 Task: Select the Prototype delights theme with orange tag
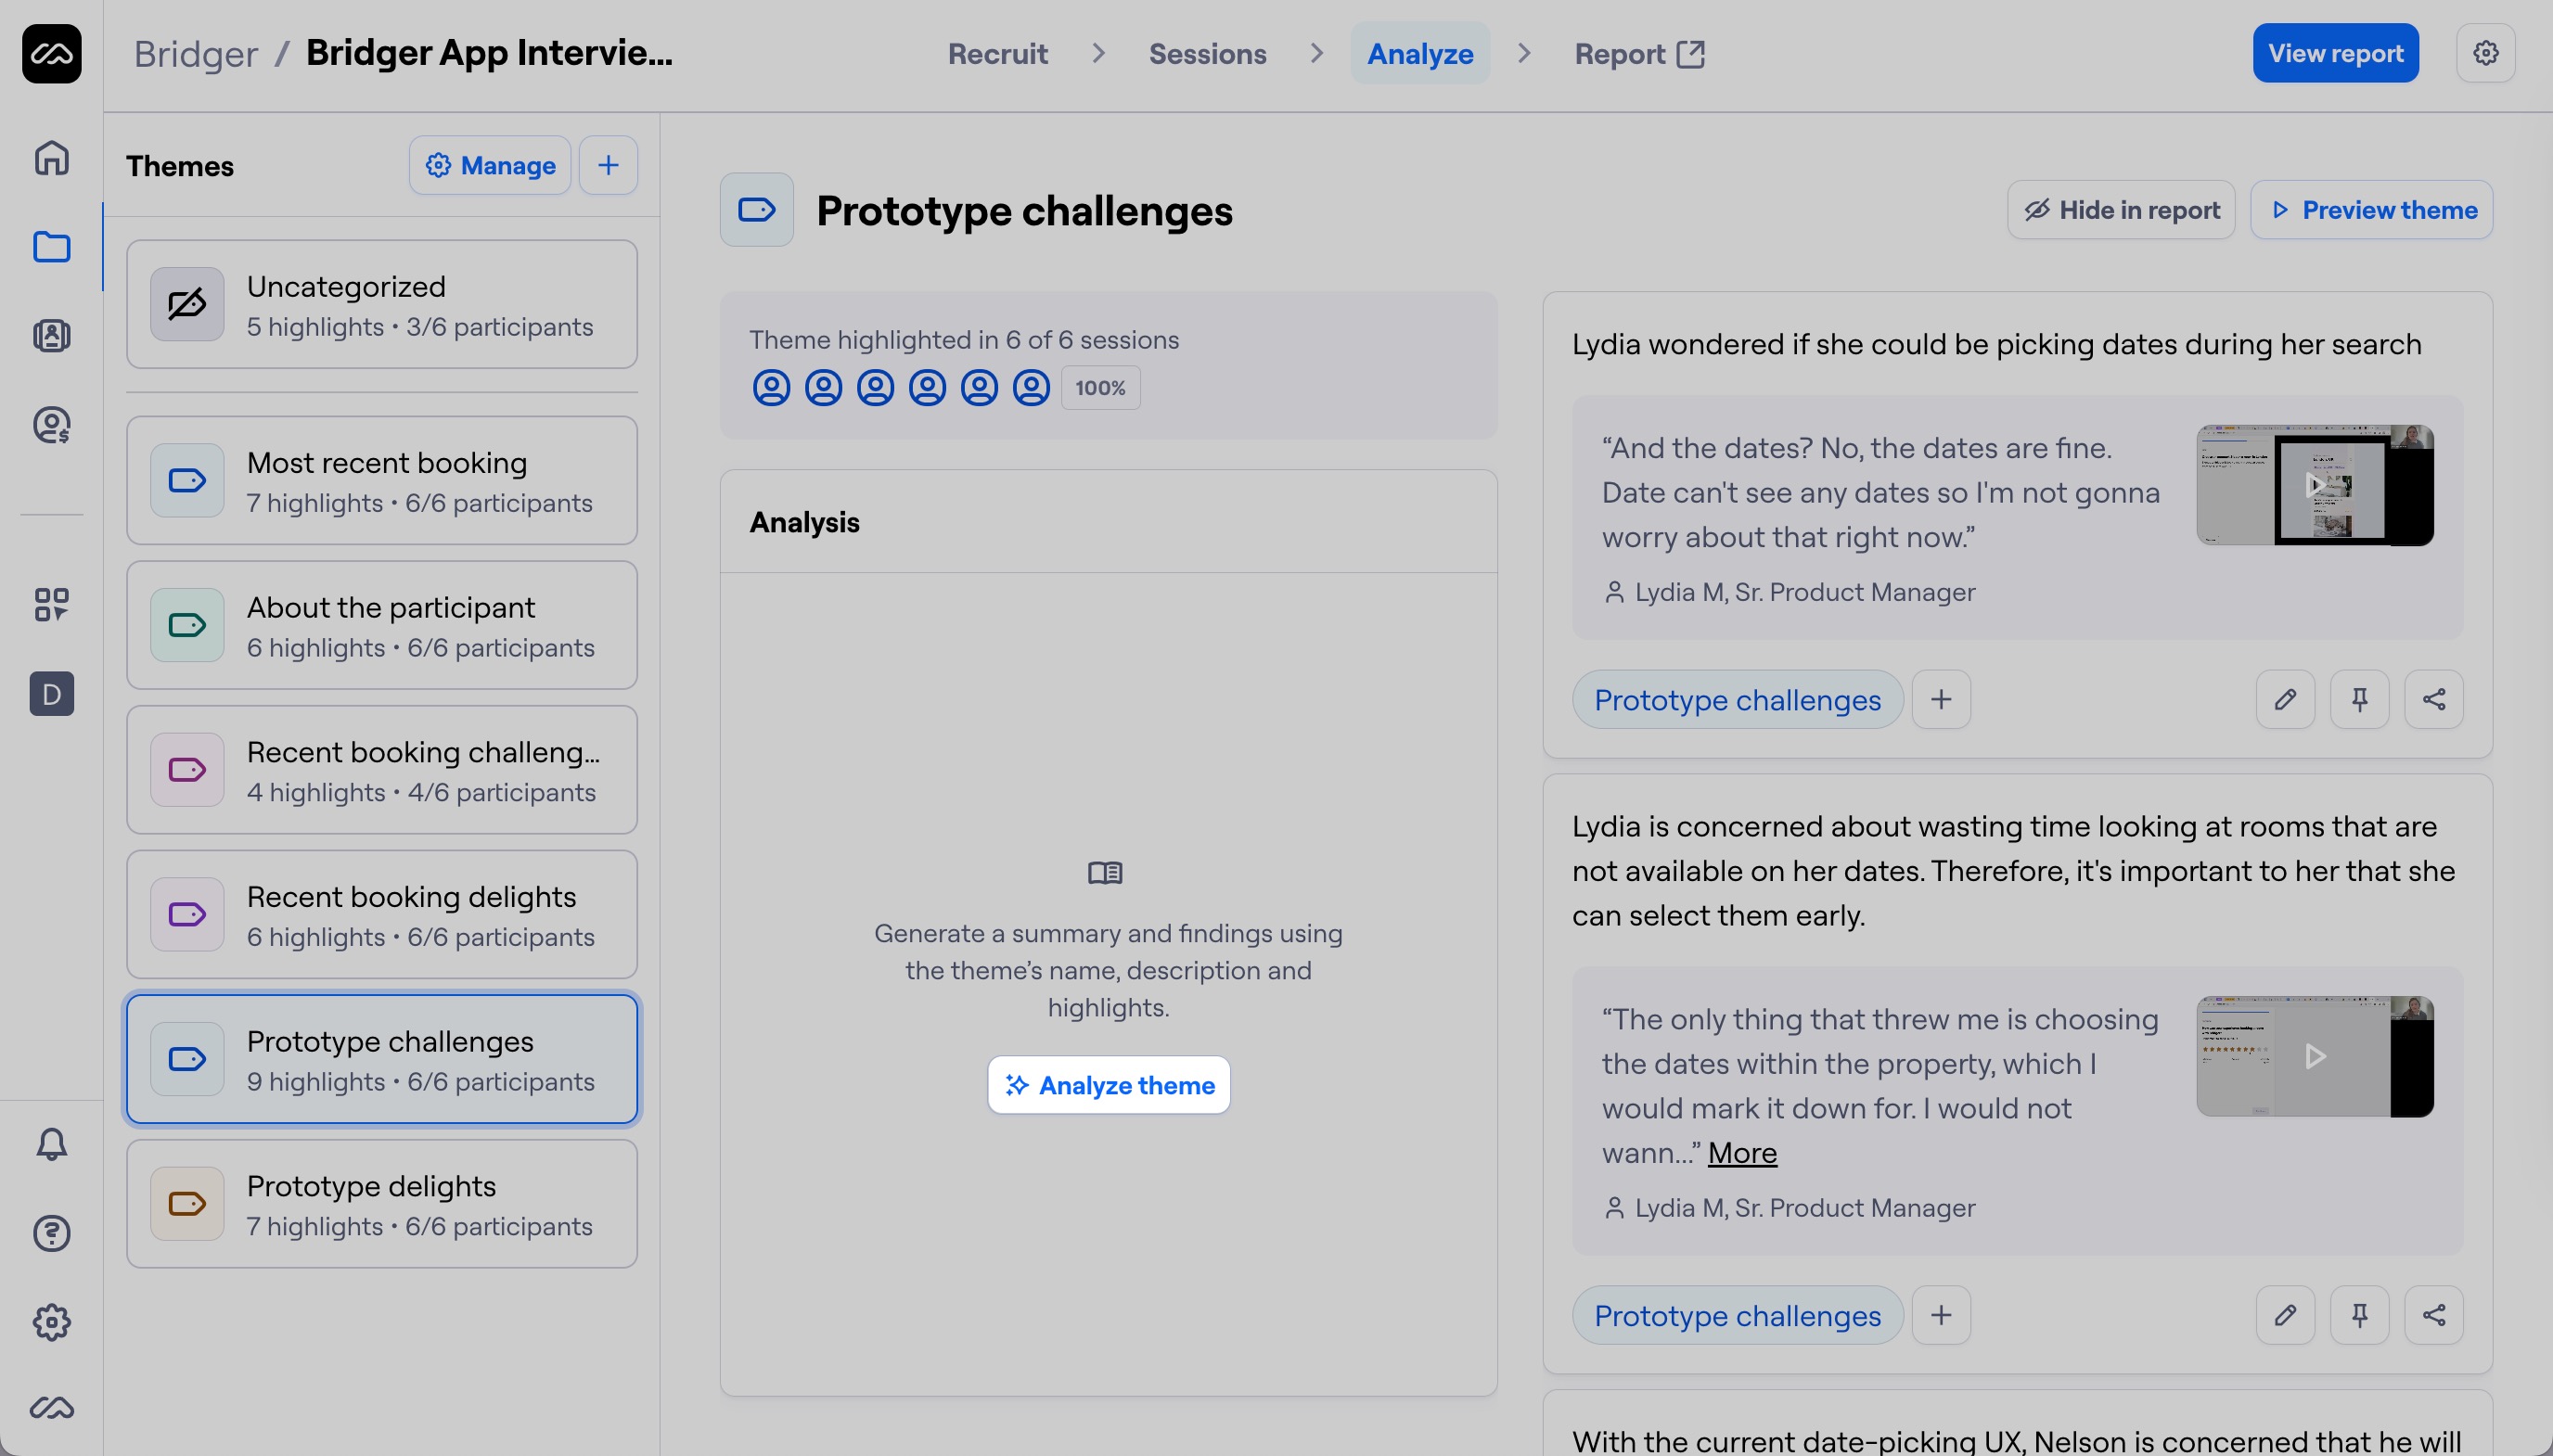[x=382, y=1204]
